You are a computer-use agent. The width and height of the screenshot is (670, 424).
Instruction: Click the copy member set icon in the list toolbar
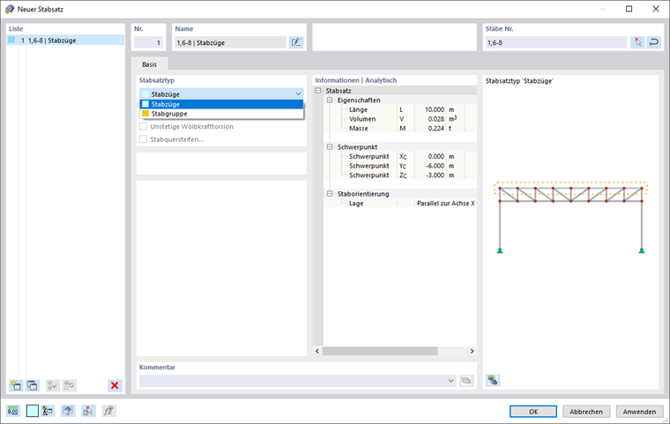coord(33,385)
